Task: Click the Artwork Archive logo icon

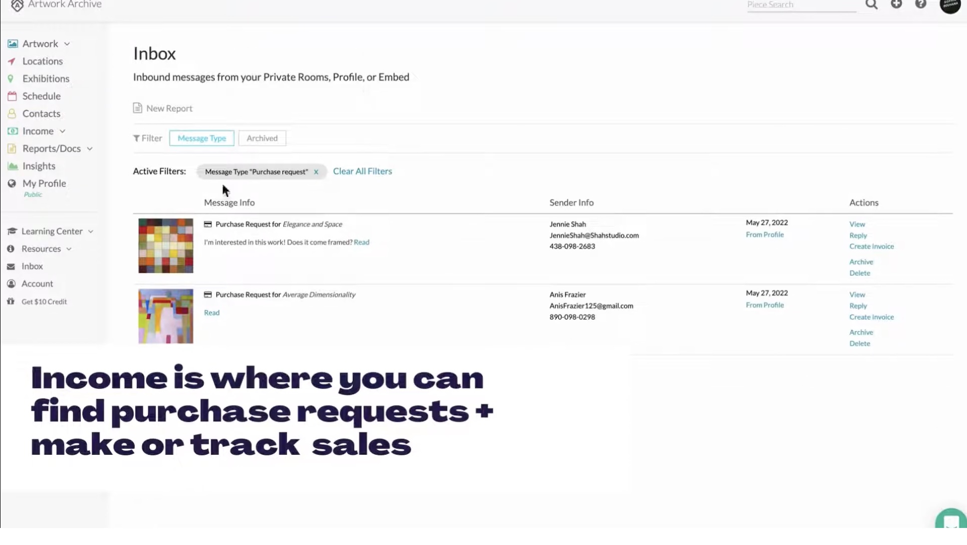Action: [x=17, y=6]
